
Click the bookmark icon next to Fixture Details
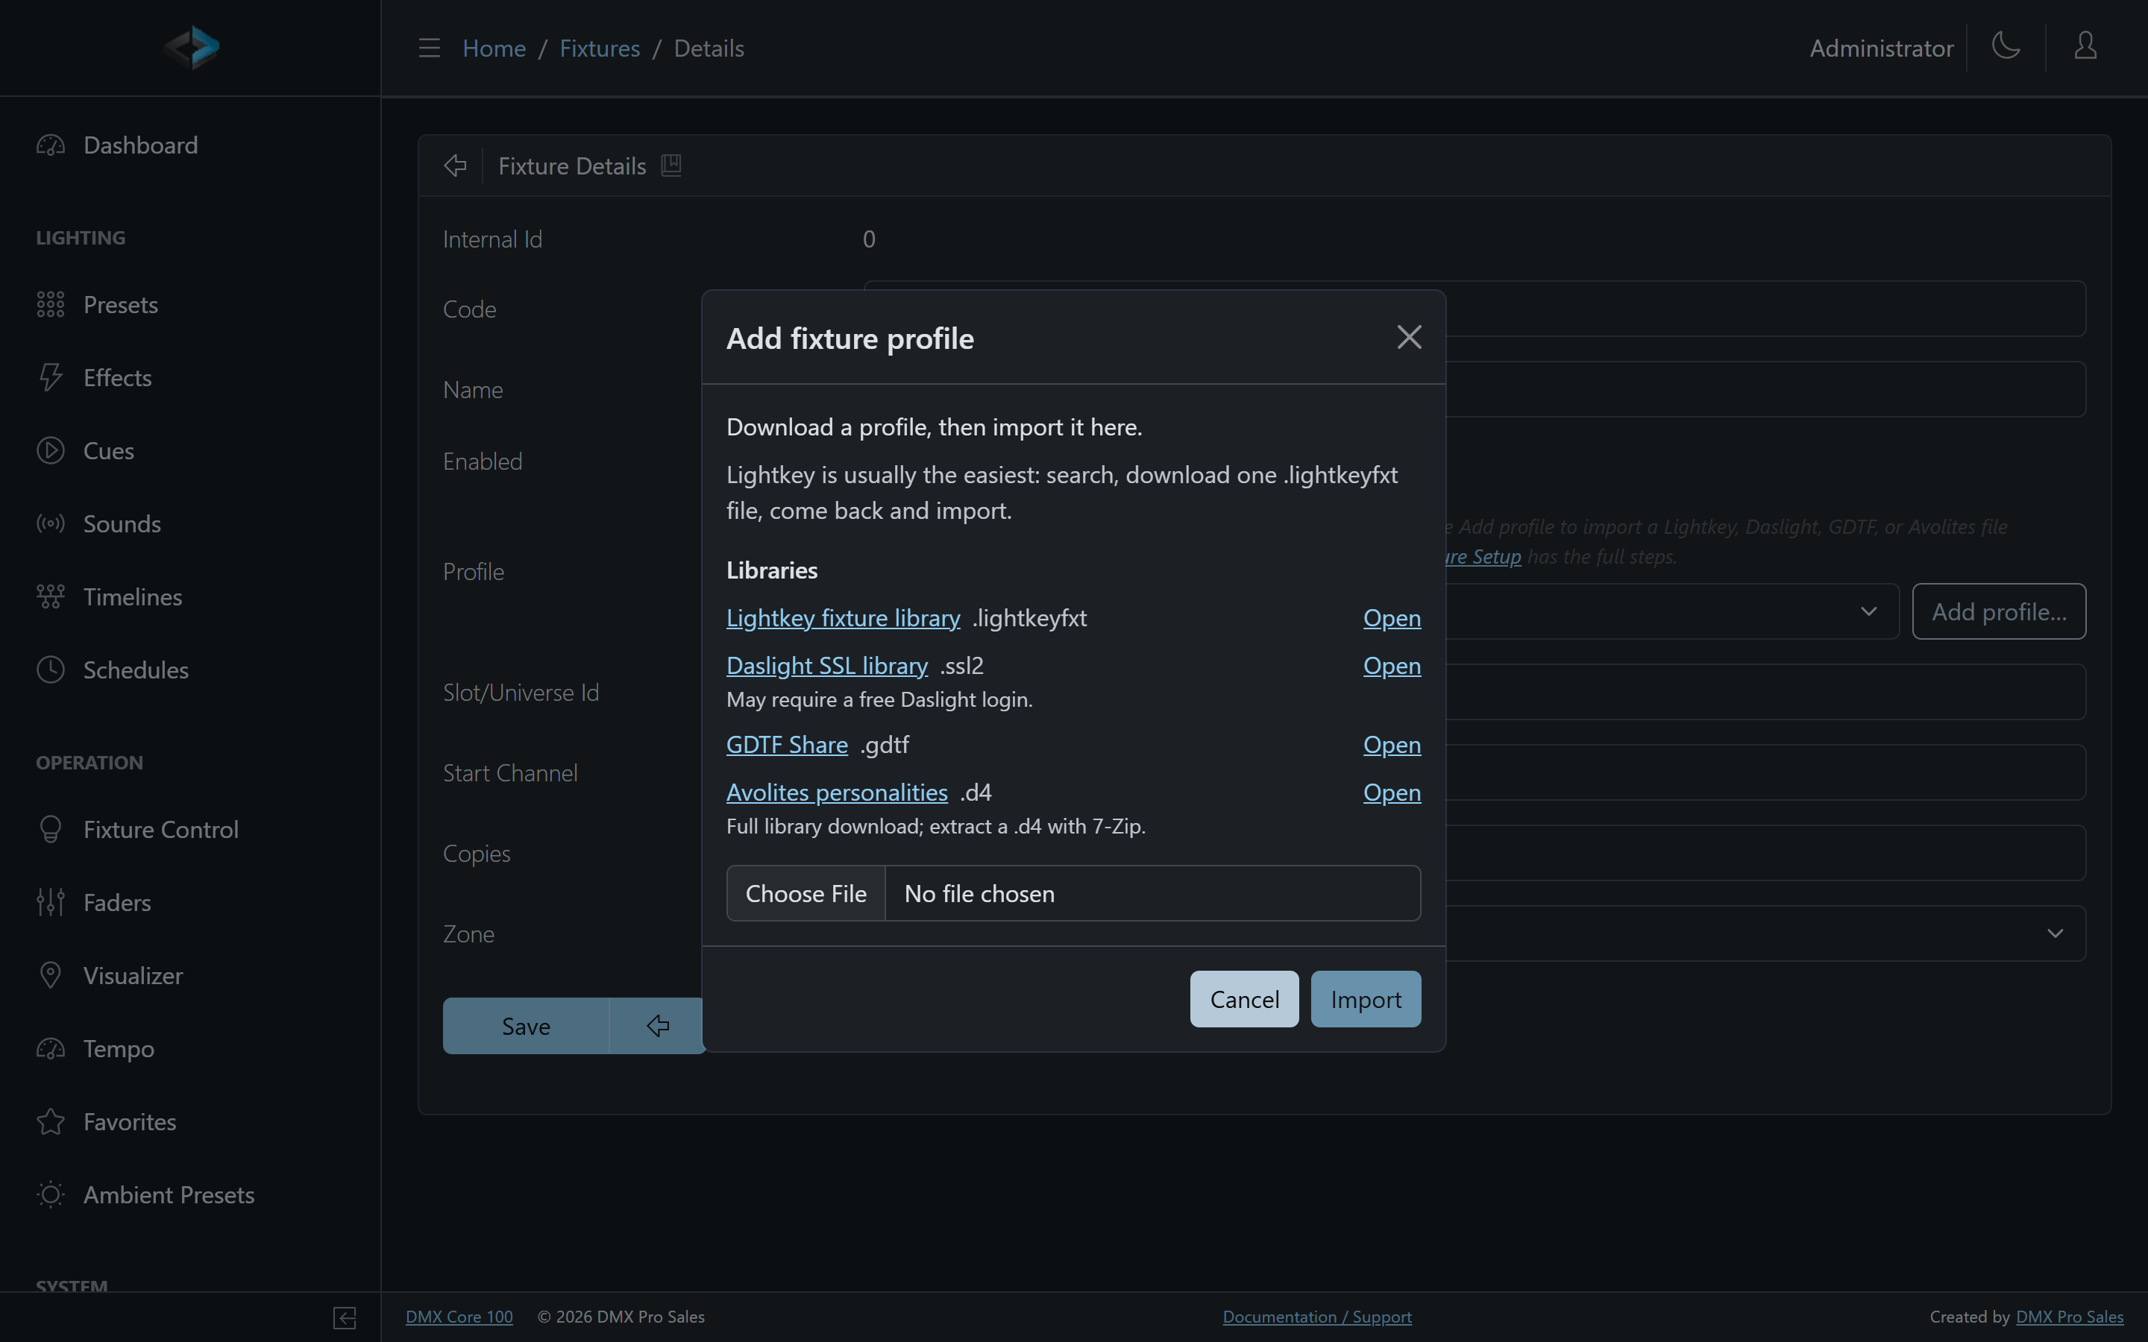(671, 166)
